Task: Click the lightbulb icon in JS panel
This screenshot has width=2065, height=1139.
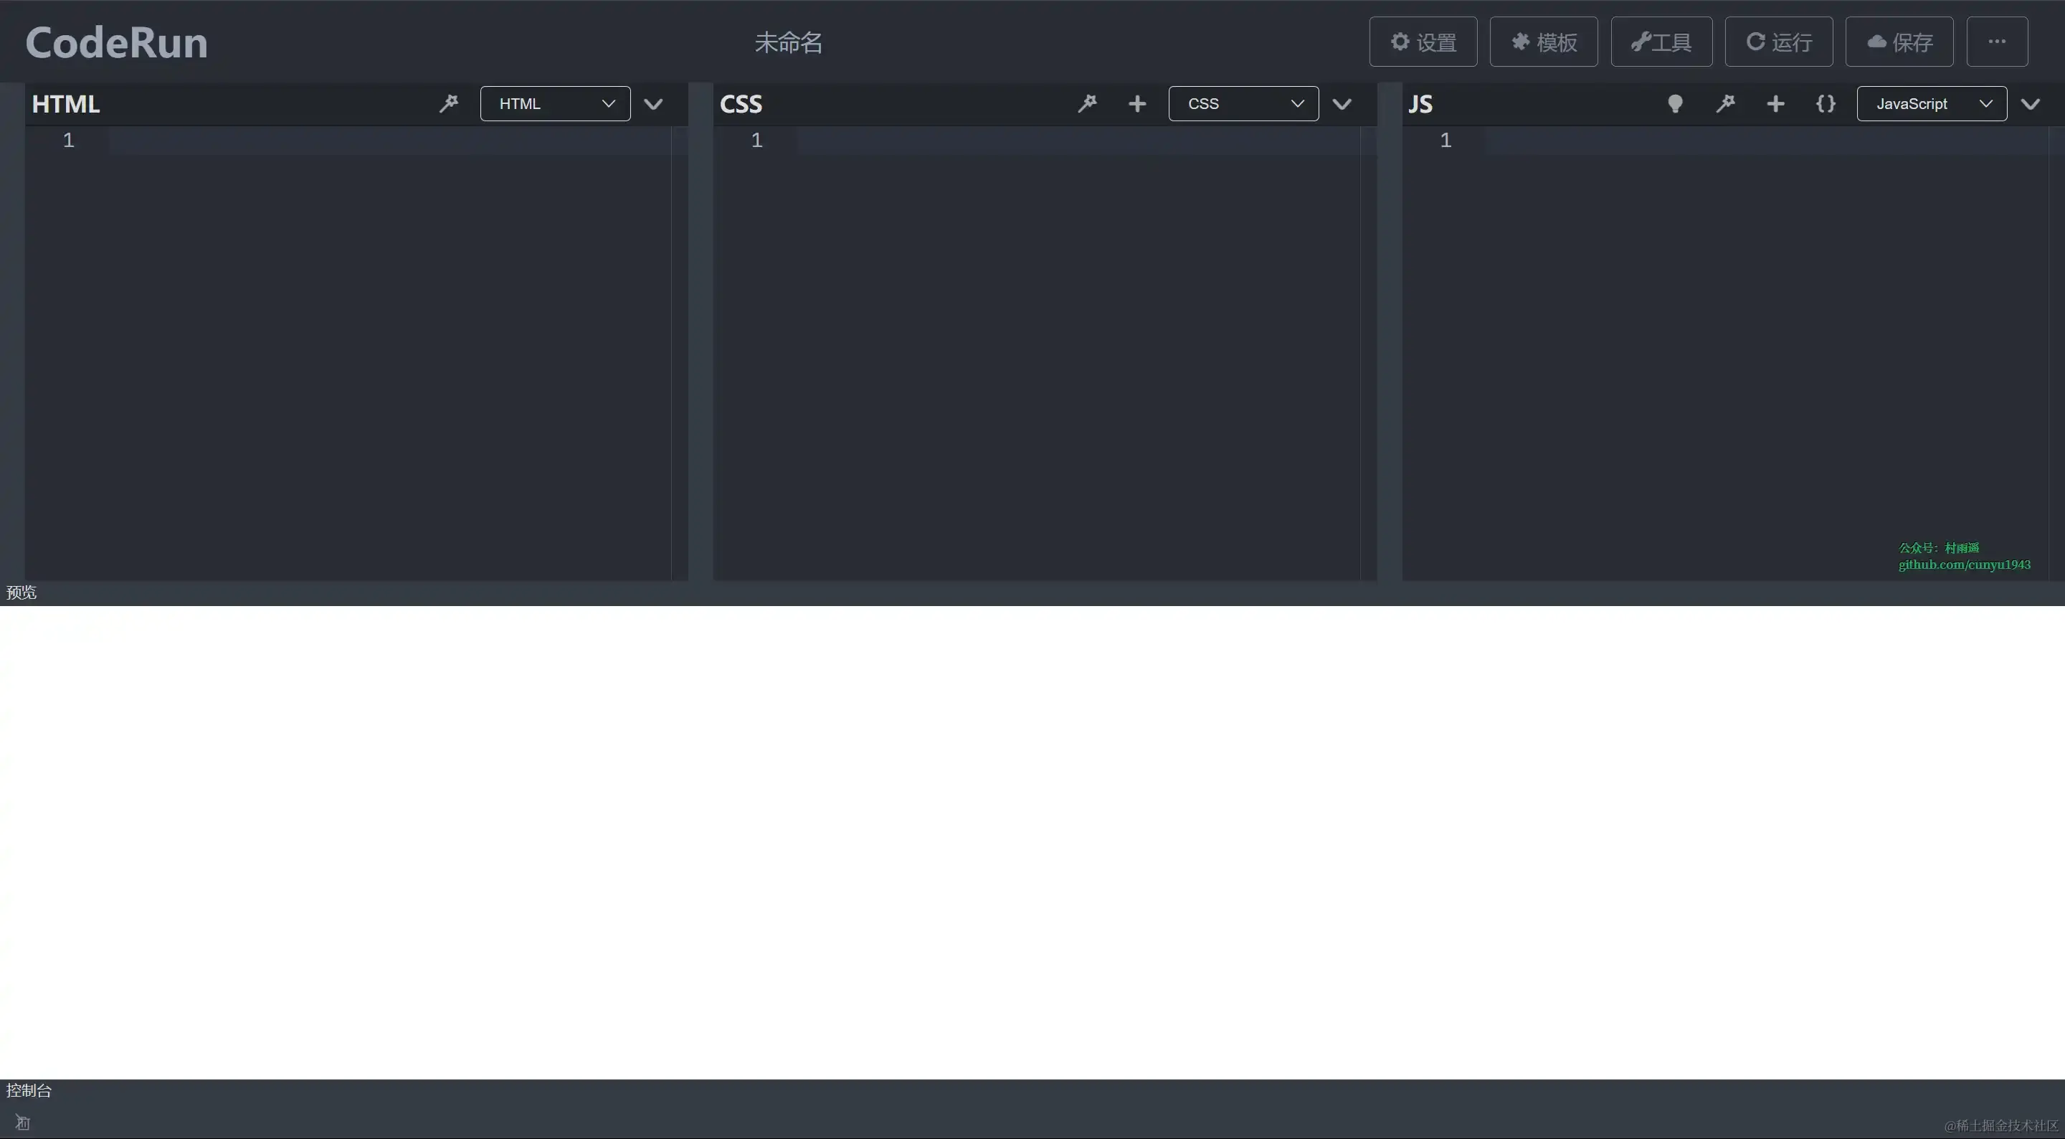Action: coord(1675,103)
